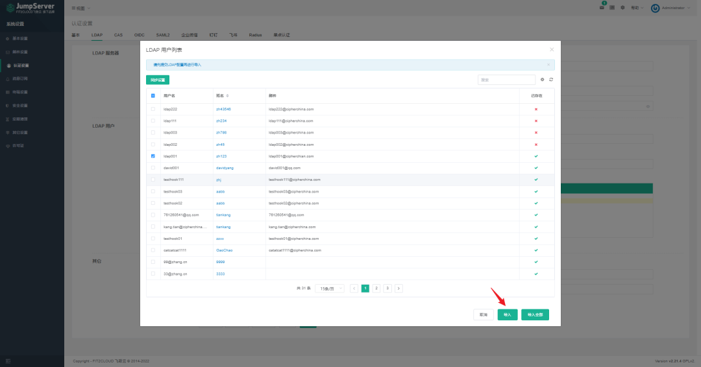Go to page 2 of pagination
The width and height of the screenshot is (701, 367).
(x=376, y=289)
